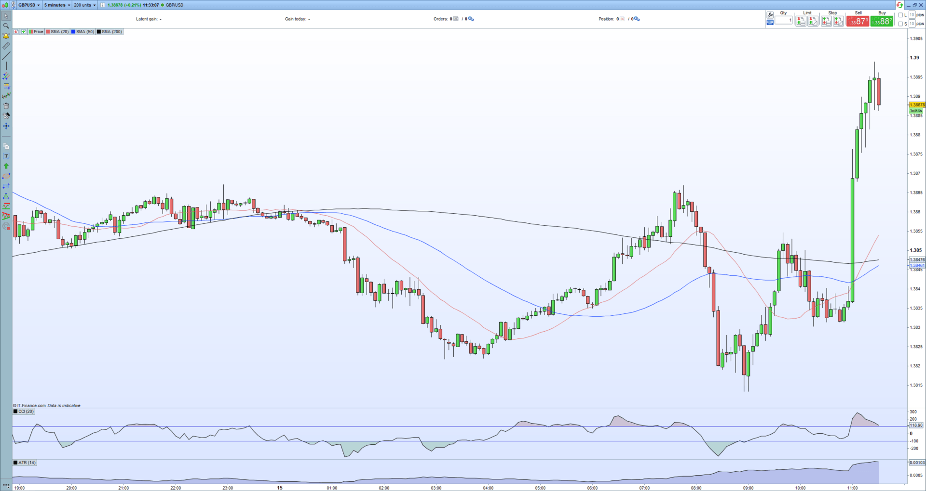Image resolution: width=926 pixels, height=491 pixels.
Task: Select the vertical line drawing tool
Action: coord(6,66)
